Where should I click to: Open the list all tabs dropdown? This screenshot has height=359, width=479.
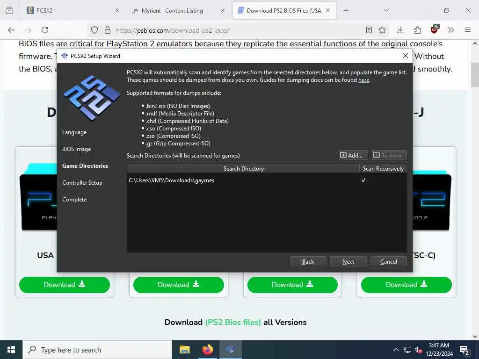point(386,10)
